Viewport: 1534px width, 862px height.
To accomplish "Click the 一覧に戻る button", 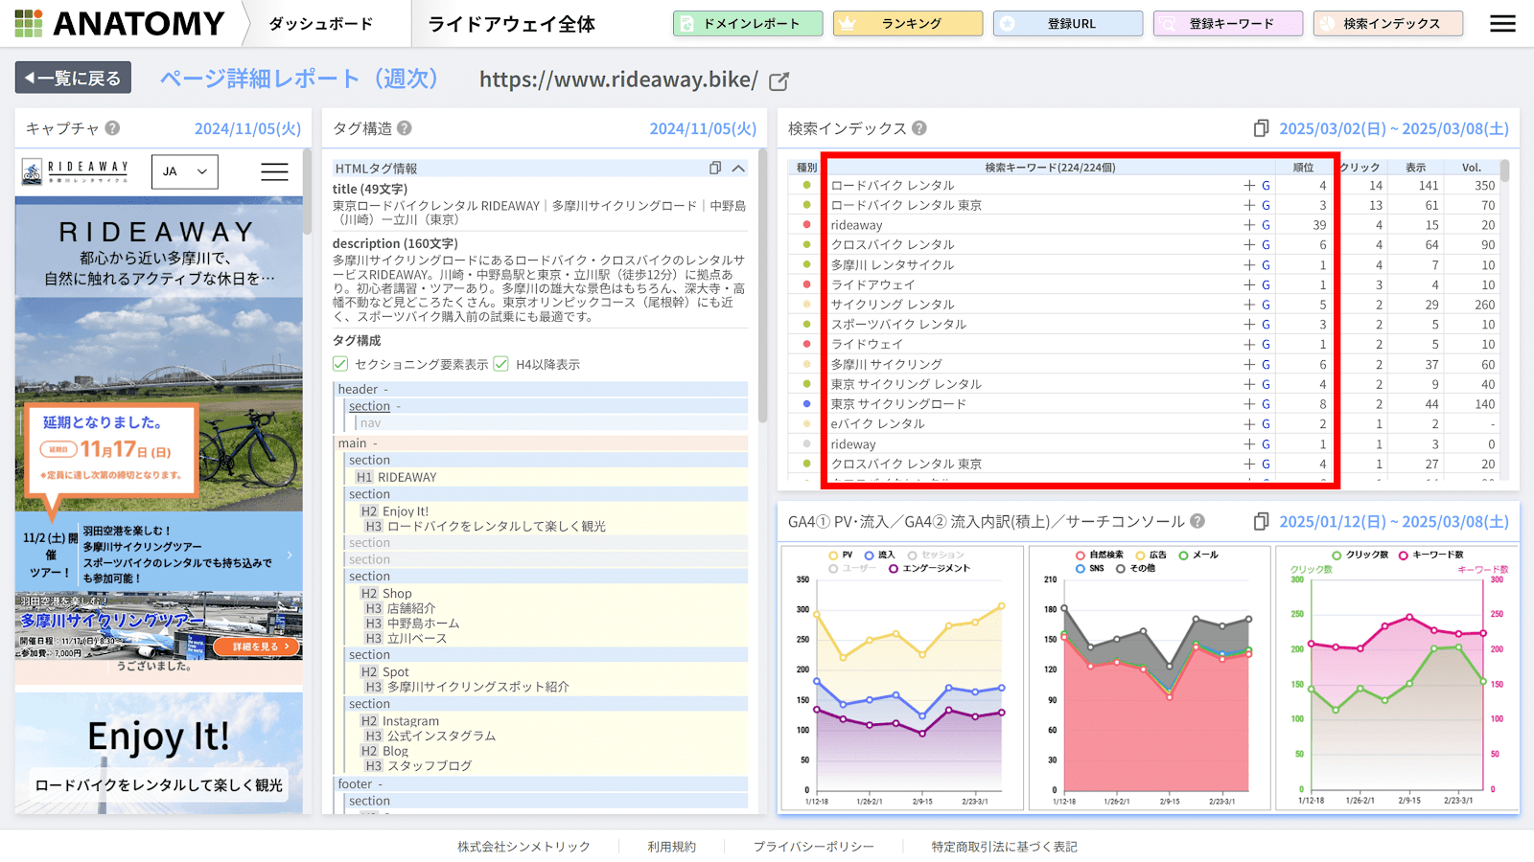I will click(x=72, y=78).
